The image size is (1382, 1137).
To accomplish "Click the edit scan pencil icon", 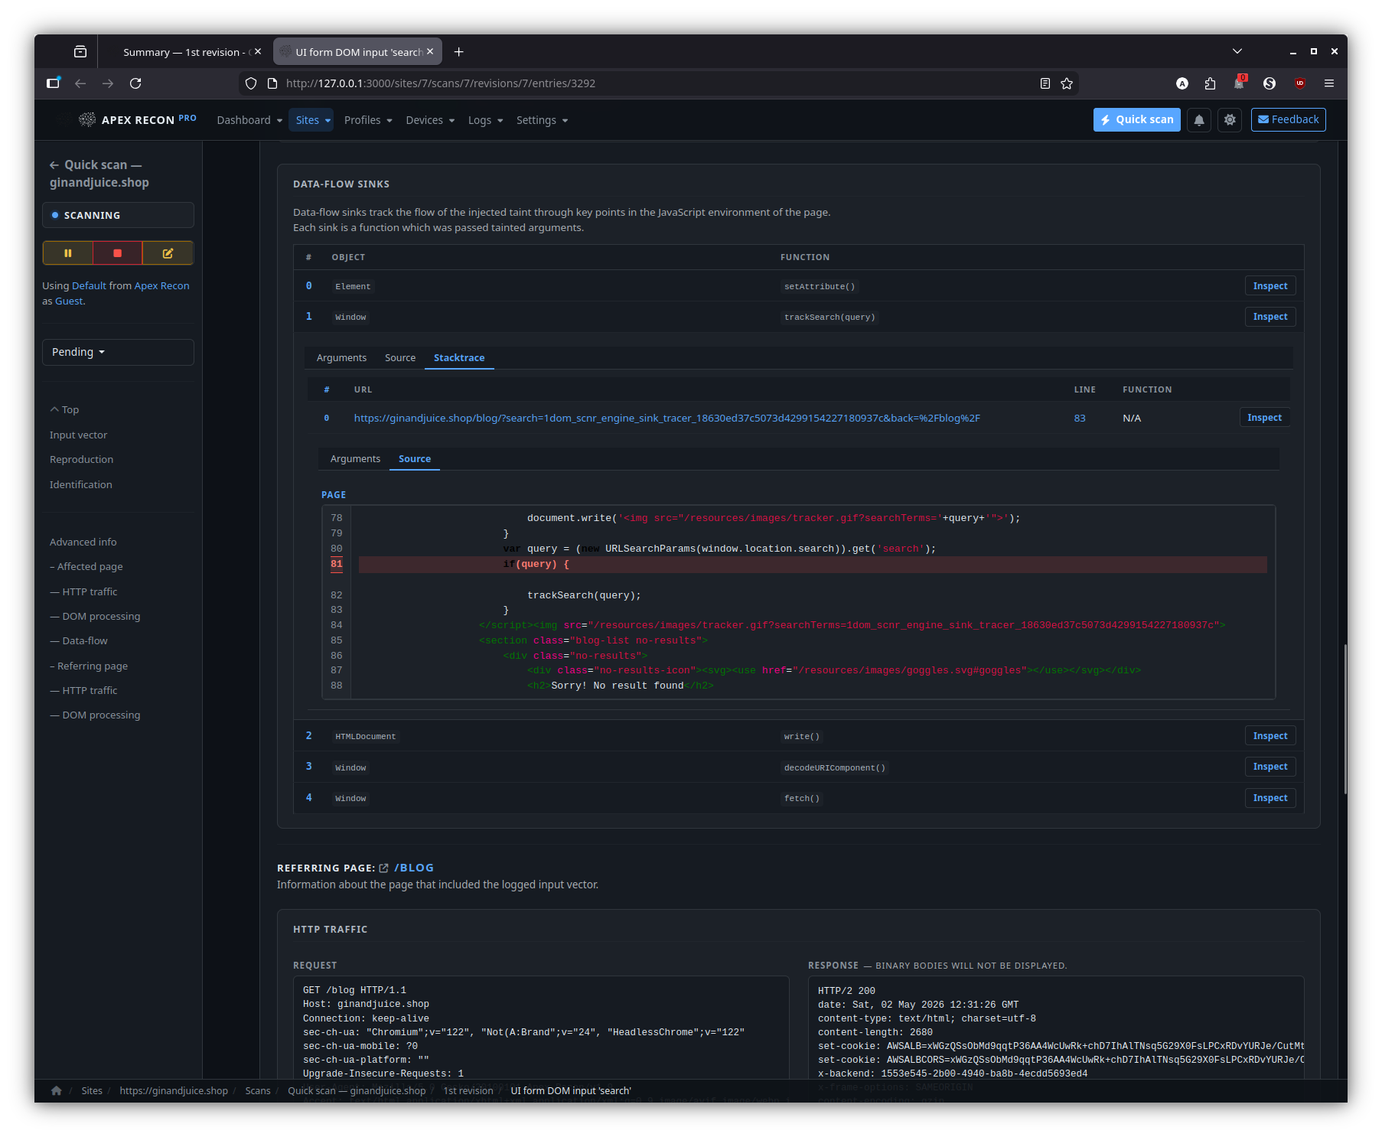I will [168, 253].
